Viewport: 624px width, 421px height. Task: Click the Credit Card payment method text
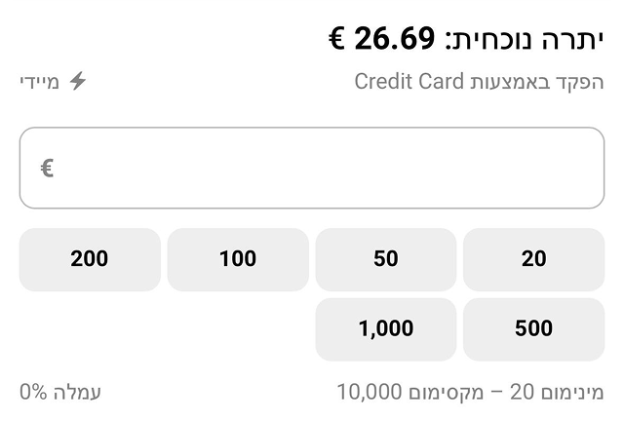point(409,81)
